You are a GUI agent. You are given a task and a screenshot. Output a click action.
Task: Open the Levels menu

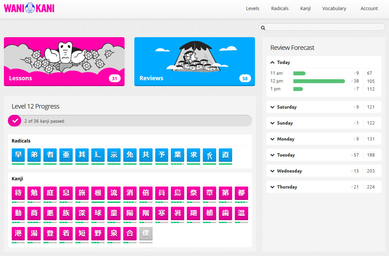coord(252,8)
